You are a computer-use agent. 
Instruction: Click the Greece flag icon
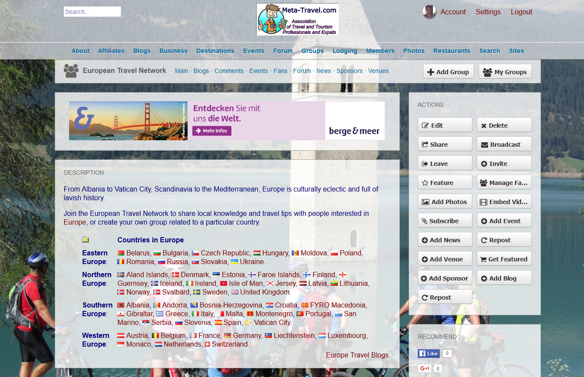click(160, 314)
